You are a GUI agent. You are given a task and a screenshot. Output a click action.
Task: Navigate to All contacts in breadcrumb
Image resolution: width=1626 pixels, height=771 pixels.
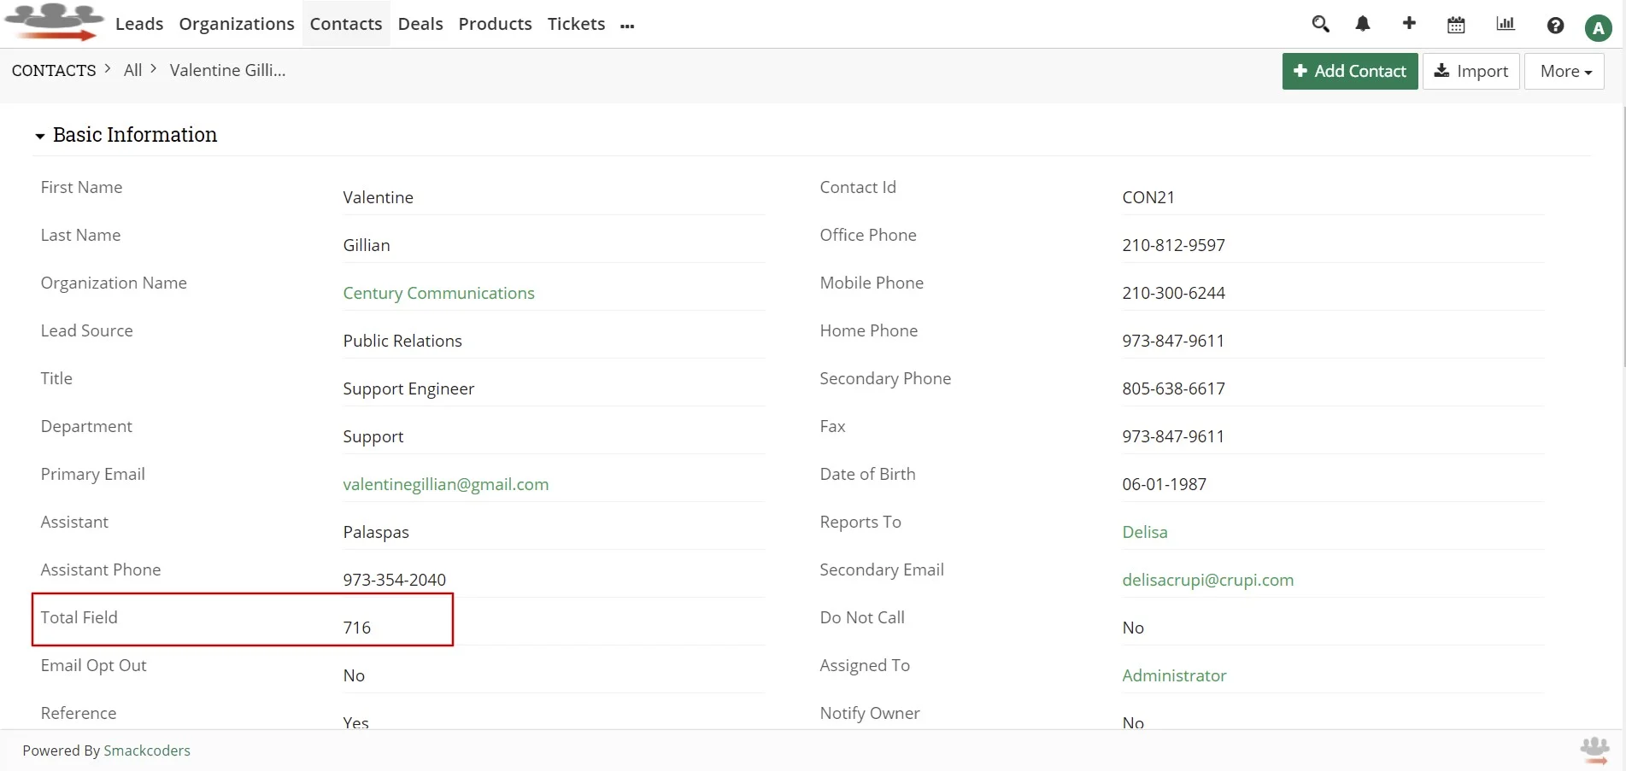click(133, 69)
